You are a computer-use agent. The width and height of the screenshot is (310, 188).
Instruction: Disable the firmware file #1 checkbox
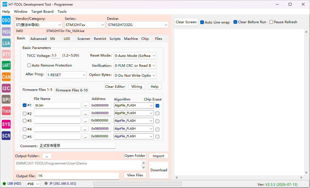[24, 105]
